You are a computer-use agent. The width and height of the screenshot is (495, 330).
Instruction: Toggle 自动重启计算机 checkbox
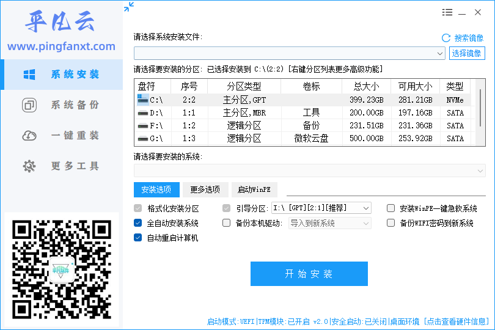point(137,238)
